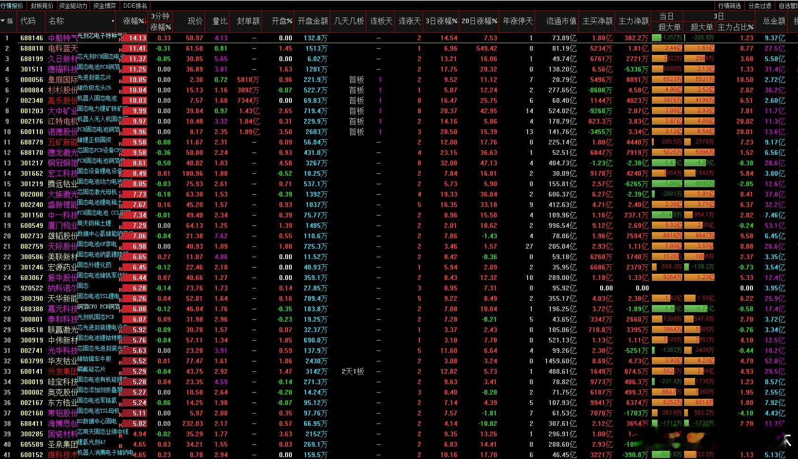Click the 3分钟涨幅% column header
Viewport: 798px width, 459px height.
160,21
